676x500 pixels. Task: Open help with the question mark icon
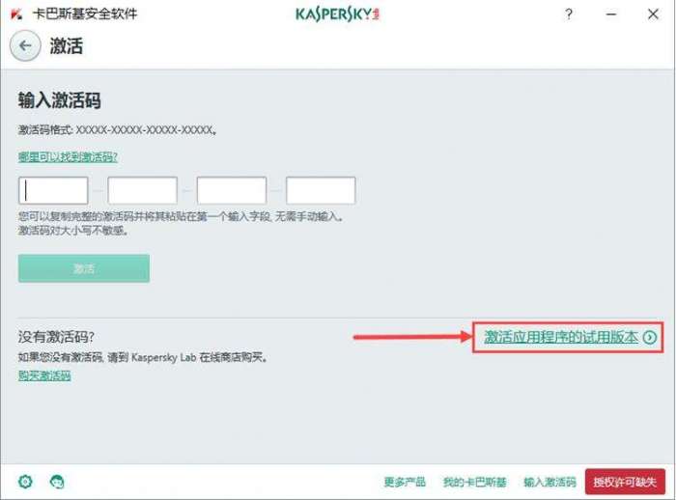click(569, 14)
